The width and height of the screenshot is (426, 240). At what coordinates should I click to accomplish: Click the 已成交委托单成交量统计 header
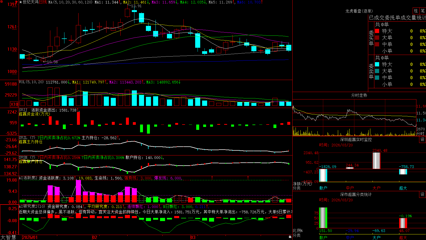[397, 18]
